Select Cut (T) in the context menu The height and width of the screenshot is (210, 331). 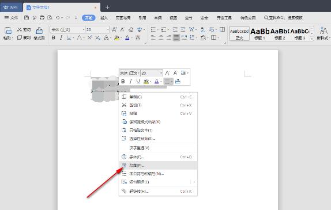tap(158, 105)
